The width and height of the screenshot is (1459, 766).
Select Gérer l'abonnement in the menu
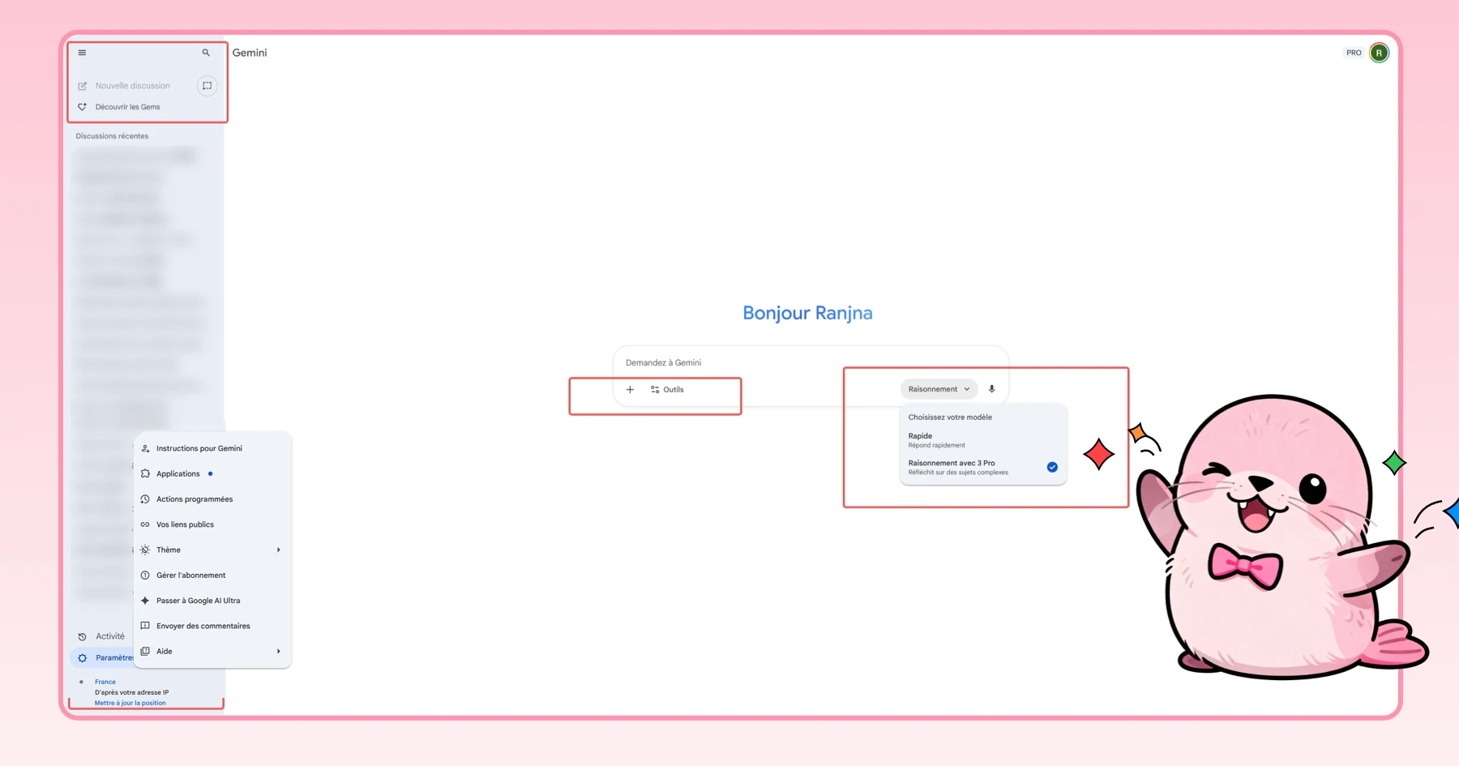190,575
